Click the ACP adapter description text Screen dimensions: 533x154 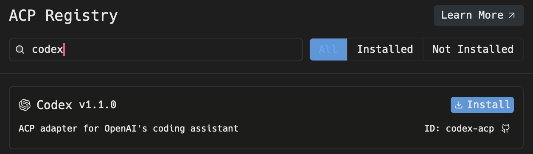129,128
